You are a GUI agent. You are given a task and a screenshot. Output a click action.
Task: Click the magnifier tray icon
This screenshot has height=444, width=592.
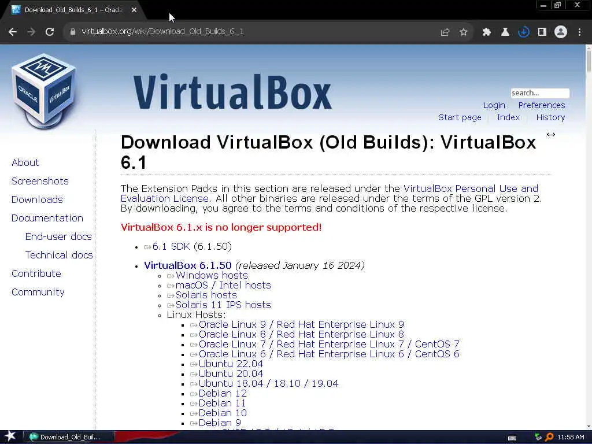point(549,437)
